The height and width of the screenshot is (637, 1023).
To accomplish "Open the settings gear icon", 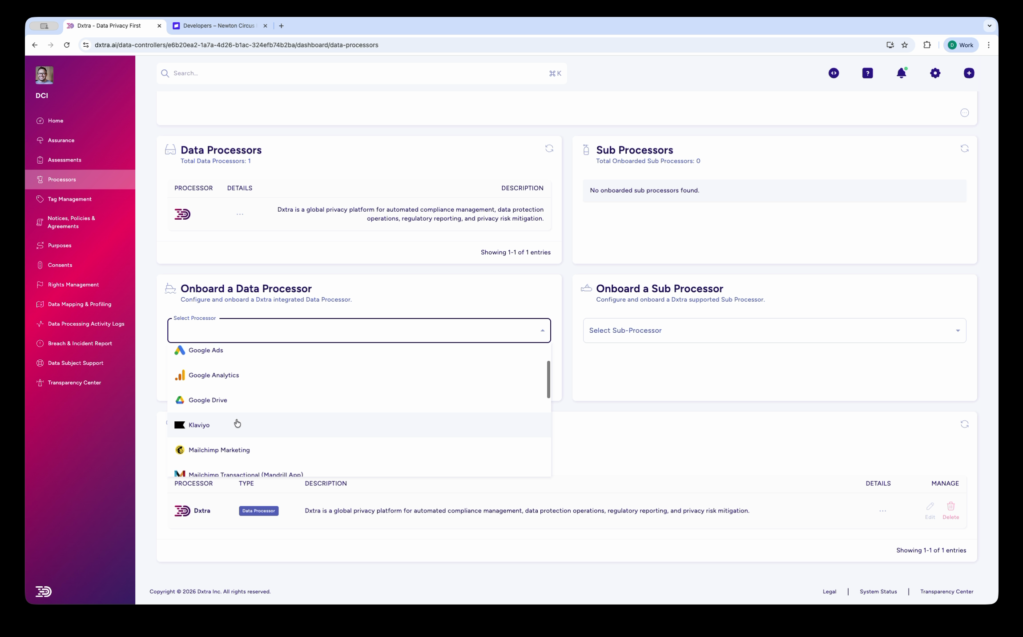I will (934, 73).
